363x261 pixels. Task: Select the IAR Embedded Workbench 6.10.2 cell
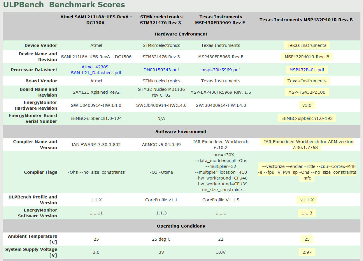221,145
